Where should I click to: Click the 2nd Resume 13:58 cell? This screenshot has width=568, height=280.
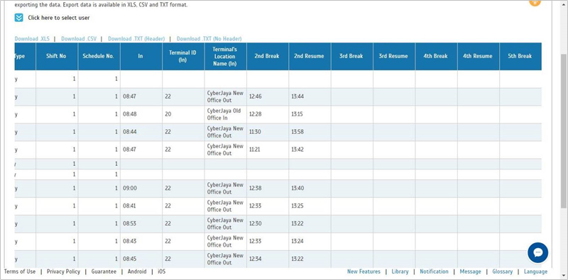(x=310, y=132)
